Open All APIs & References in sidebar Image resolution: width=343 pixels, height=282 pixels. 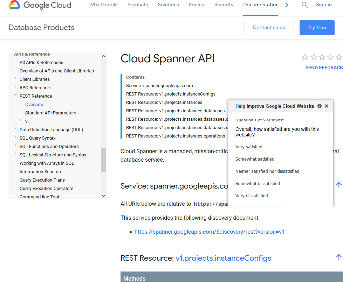tap(41, 63)
